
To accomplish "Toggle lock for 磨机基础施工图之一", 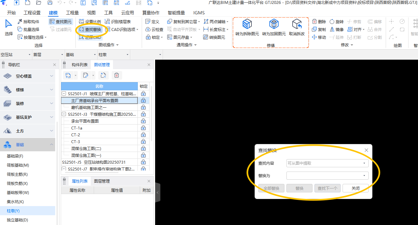I will [x=143, y=107].
